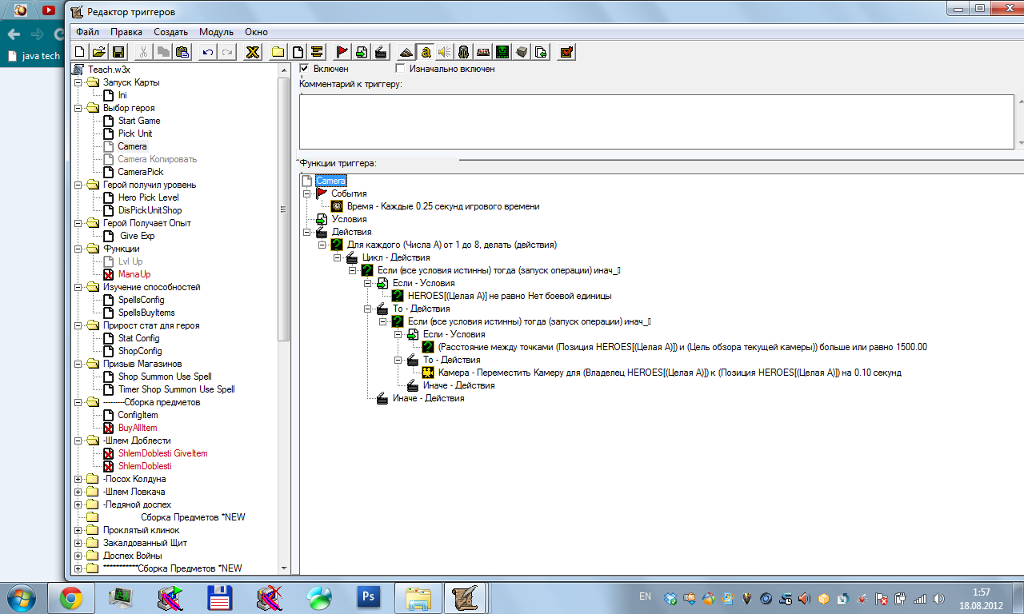Open the Windows Start menu
Screen dimensions: 1024x614
22,597
